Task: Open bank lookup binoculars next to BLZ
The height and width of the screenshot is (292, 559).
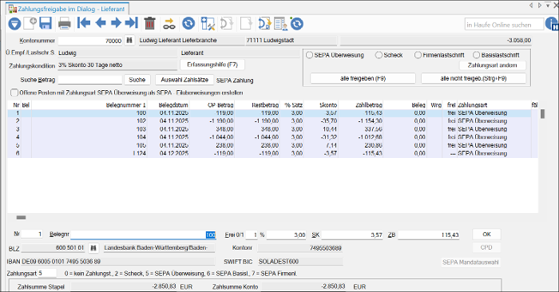Action: tap(93, 247)
